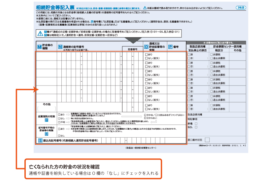
Task: Check なし under 記号番号不明の貯金等の有無
Action: [x=59, y=136]
